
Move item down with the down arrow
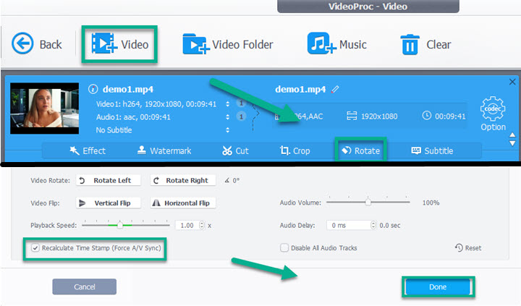click(x=512, y=143)
